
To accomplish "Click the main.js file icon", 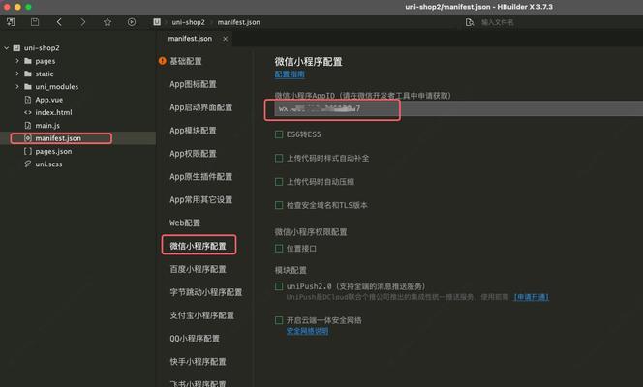I will [28, 126].
